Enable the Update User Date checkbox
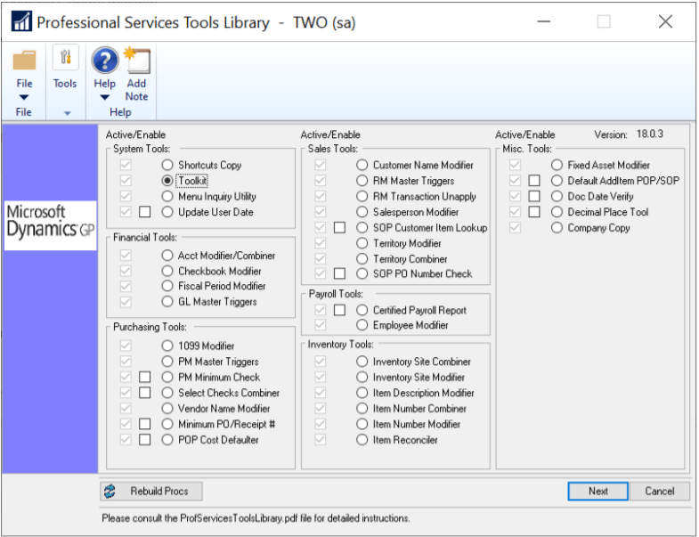This screenshot has height=537, width=699. pyautogui.click(x=144, y=212)
